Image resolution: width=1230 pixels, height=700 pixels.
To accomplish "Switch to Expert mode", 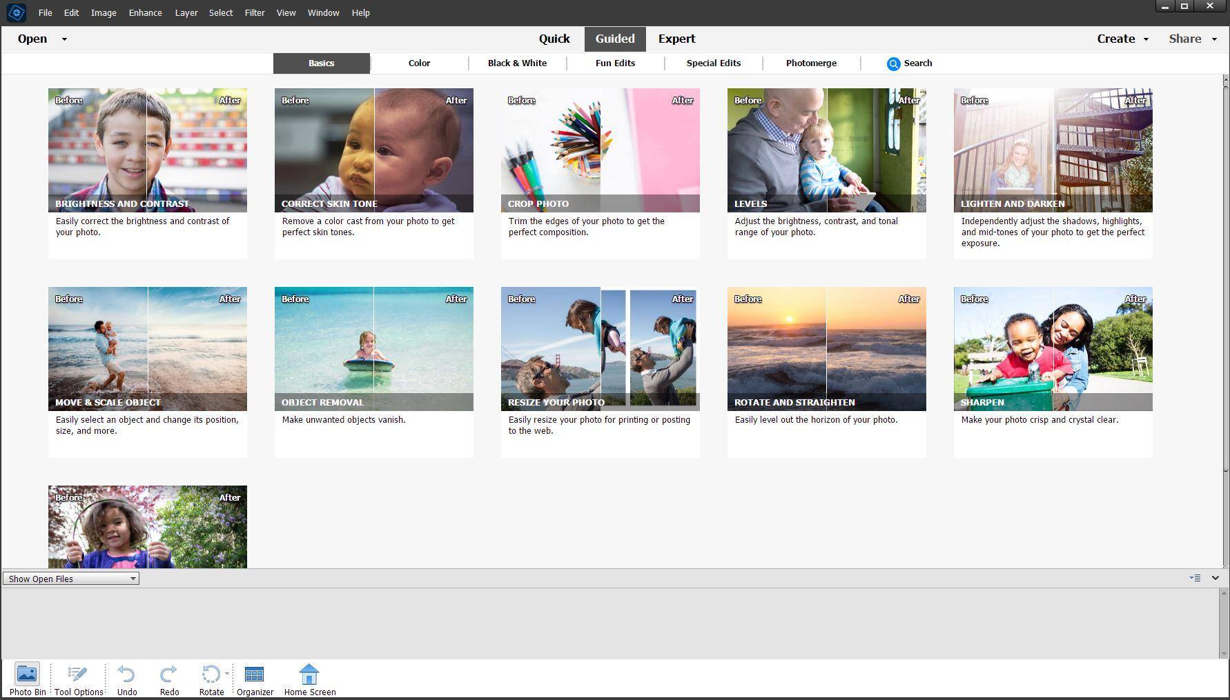I will tap(676, 39).
